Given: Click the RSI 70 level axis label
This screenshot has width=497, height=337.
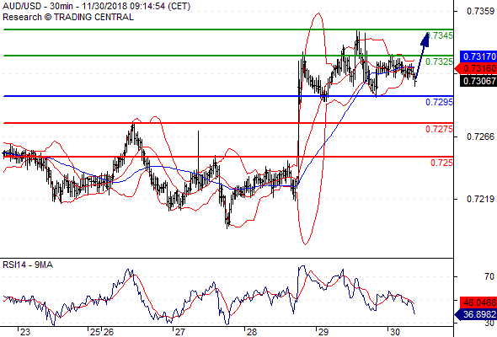Looking at the screenshot, I should pyautogui.click(x=489, y=277).
